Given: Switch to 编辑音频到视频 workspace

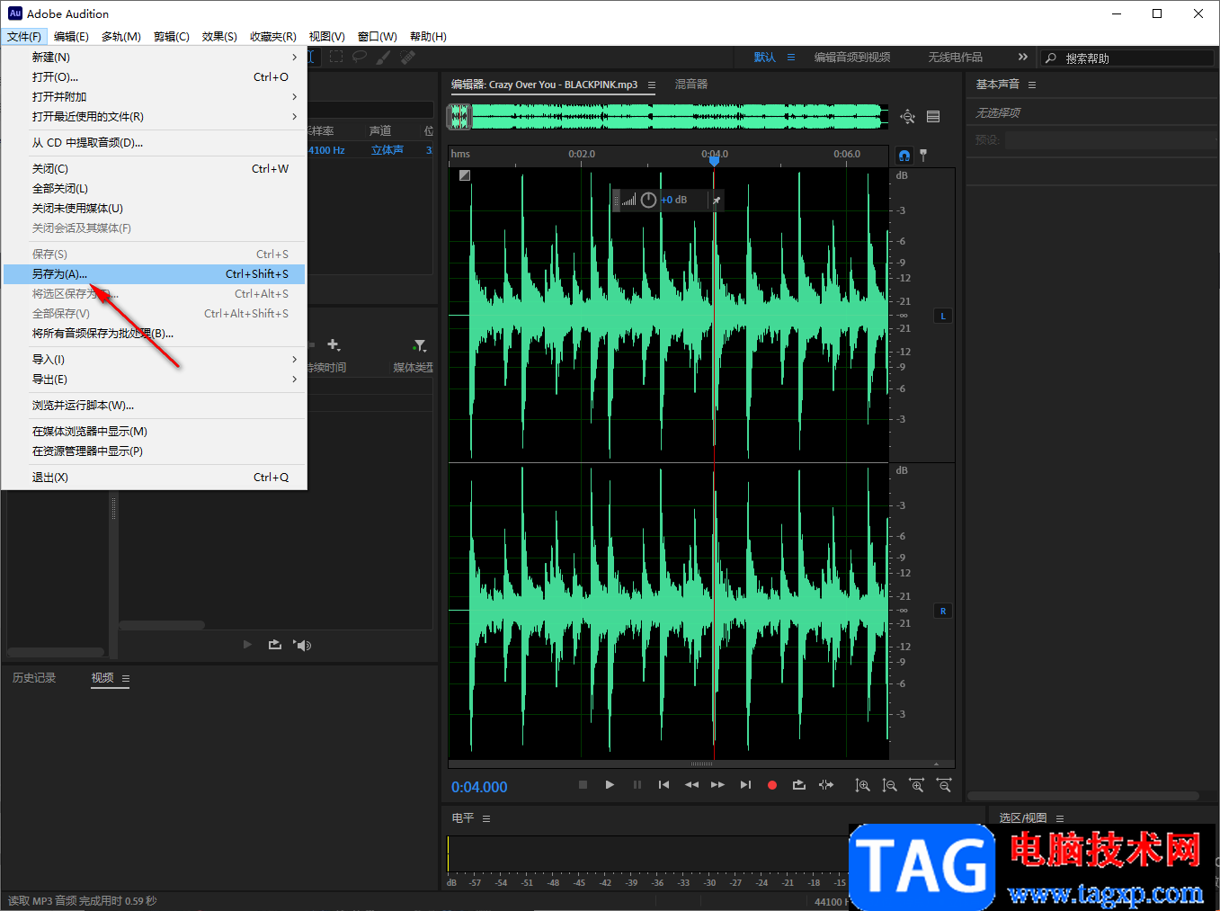Looking at the screenshot, I should pos(852,58).
